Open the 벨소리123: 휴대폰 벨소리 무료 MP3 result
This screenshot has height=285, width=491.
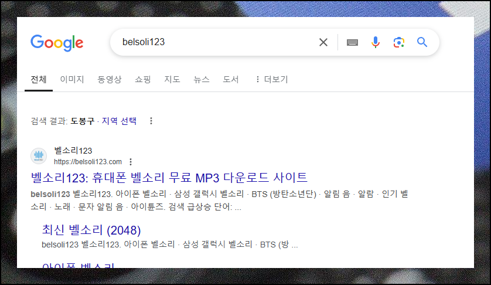169,178
